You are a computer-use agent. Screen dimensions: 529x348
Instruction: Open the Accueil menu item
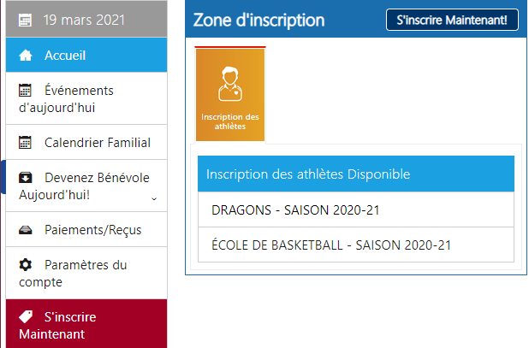click(x=86, y=55)
